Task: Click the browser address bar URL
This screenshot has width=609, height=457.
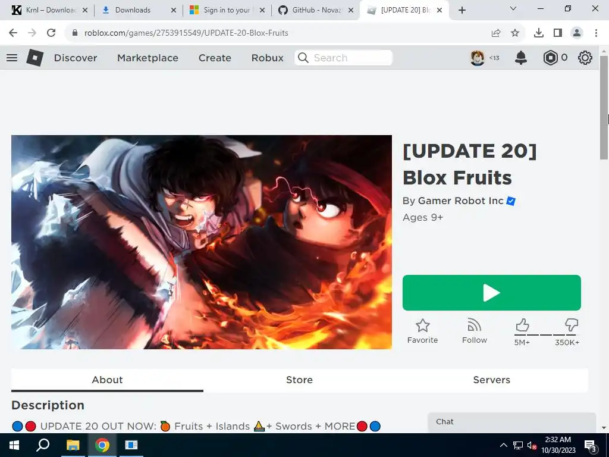Action: click(186, 33)
